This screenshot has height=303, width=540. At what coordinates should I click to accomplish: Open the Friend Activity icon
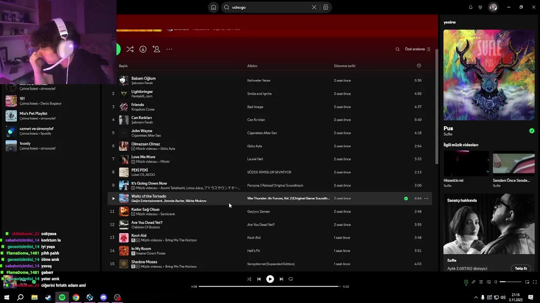pos(481,7)
